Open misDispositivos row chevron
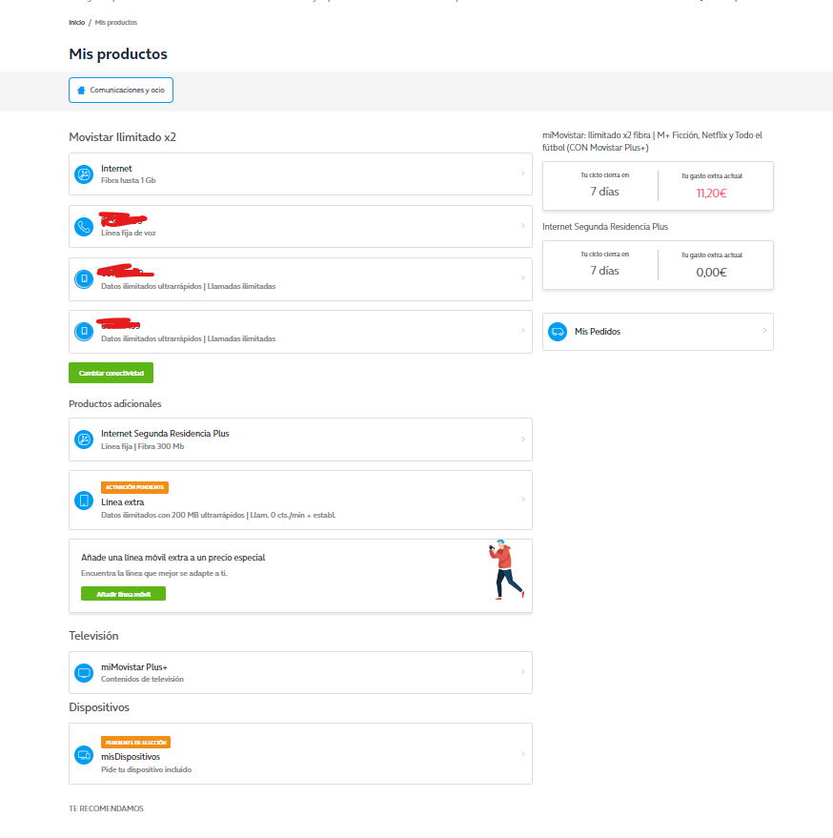Image resolution: width=833 pixels, height=838 pixels. pyautogui.click(x=522, y=754)
